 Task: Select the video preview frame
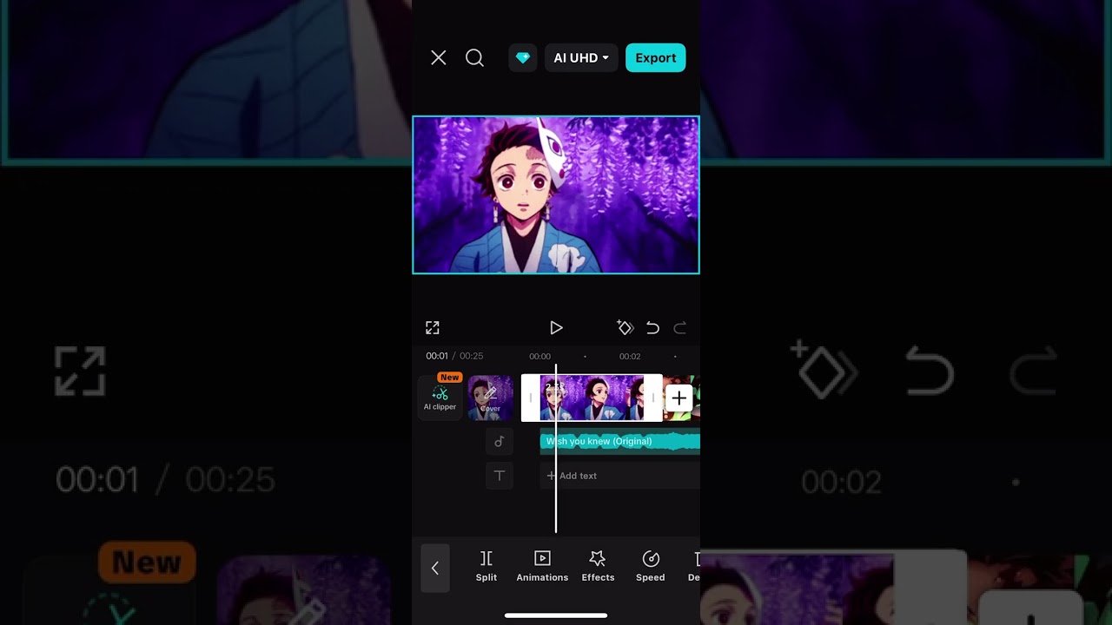click(x=556, y=195)
